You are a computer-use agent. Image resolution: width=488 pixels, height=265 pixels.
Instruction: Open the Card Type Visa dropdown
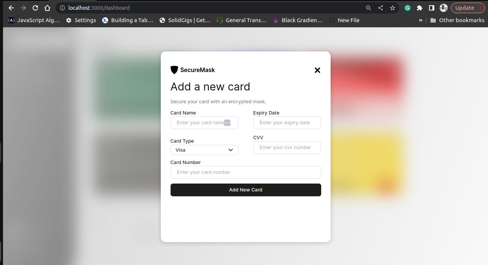click(x=204, y=150)
